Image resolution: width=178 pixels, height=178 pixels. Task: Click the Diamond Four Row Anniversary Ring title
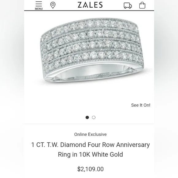tap(91, 149)
